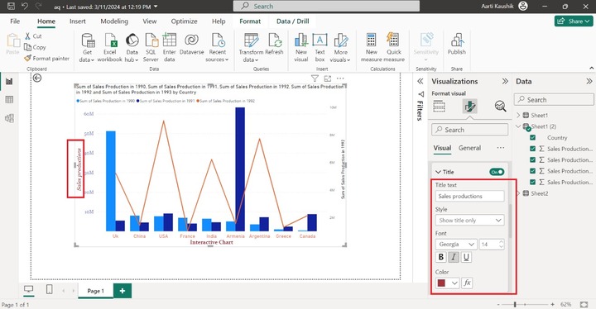Viewport: 596px width, 309px height.
Task: Toggle Underline for title font
Action: (466, 257)
